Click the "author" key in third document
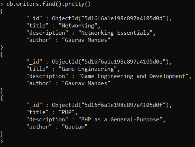Screen dimensions: 195x147 [x=39, y=127]
